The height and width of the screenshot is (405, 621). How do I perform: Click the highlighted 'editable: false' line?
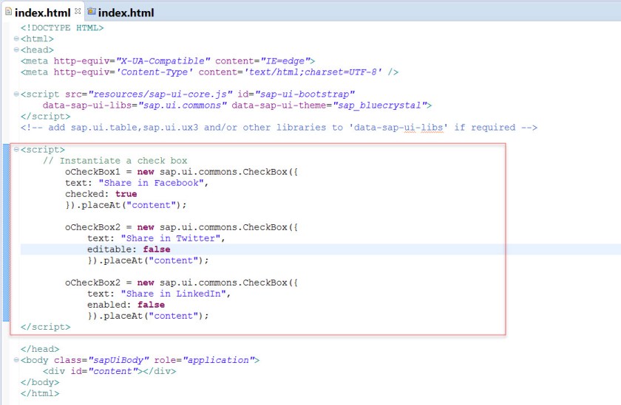click(x=129, y=249)
